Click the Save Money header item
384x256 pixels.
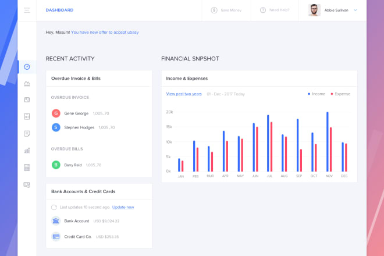(x=226, y=10)
